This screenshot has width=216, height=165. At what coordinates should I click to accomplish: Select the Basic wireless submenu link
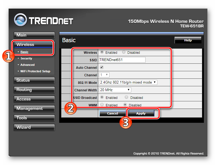pyautogui.click(x=24, y=52)
